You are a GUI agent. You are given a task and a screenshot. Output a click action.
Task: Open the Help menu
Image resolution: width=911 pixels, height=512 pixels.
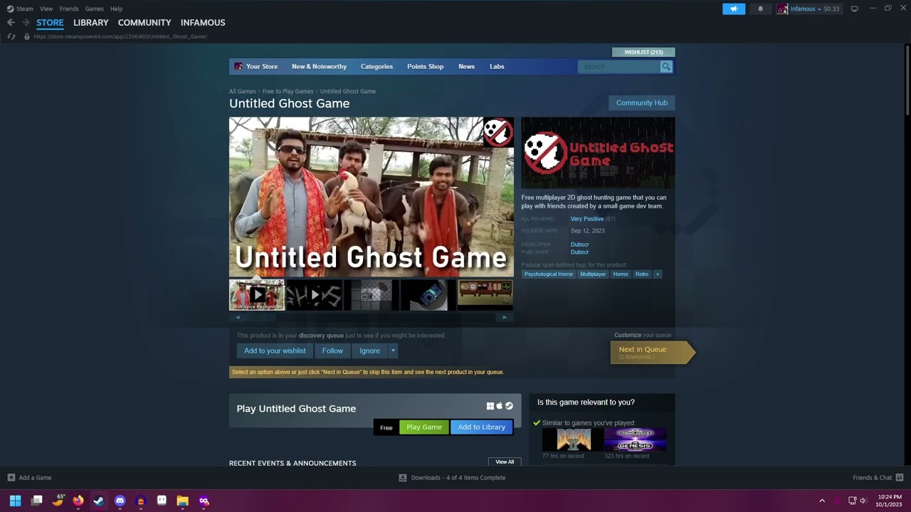tap(116, 9)
